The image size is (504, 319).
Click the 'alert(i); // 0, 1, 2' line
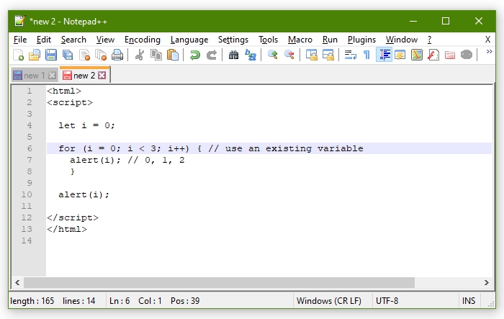click(x=127, y=160)
